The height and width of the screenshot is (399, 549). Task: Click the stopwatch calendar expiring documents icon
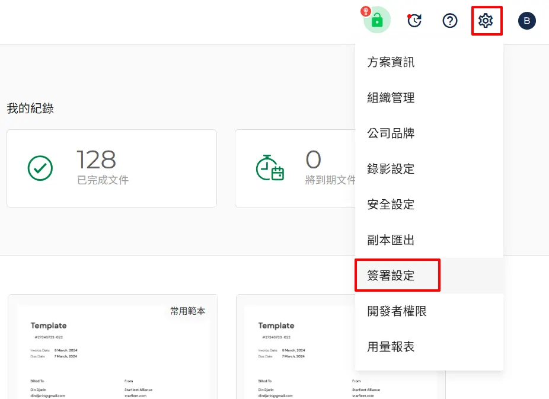(x=270, y=168)
